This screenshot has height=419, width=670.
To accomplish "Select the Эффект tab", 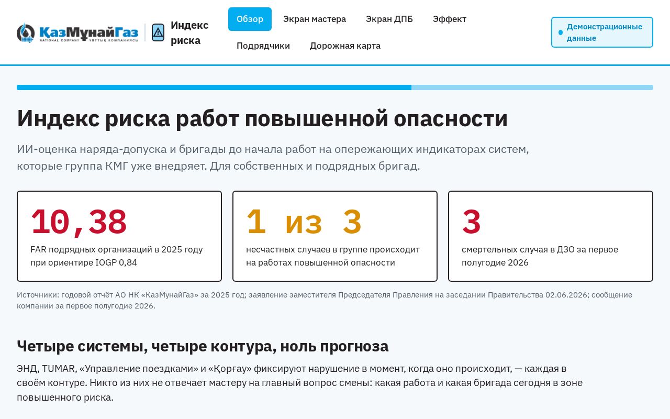I will click(450, 19).
